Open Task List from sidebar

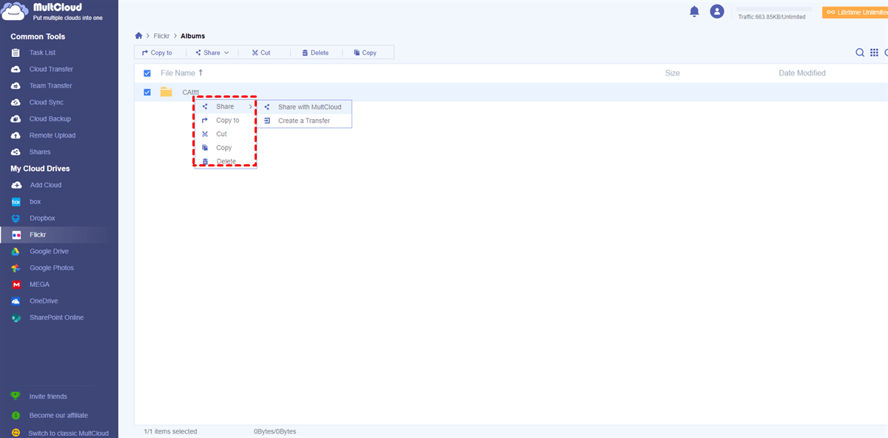tap(42, 53)
